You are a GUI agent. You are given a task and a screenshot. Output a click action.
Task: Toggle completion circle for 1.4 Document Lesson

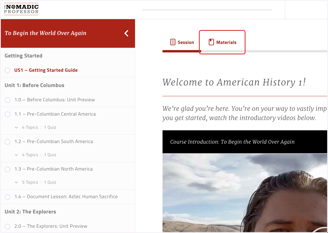point(8,197)
